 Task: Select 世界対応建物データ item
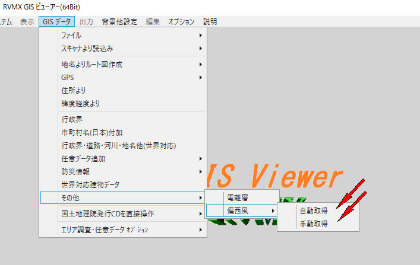click(91, 184)
